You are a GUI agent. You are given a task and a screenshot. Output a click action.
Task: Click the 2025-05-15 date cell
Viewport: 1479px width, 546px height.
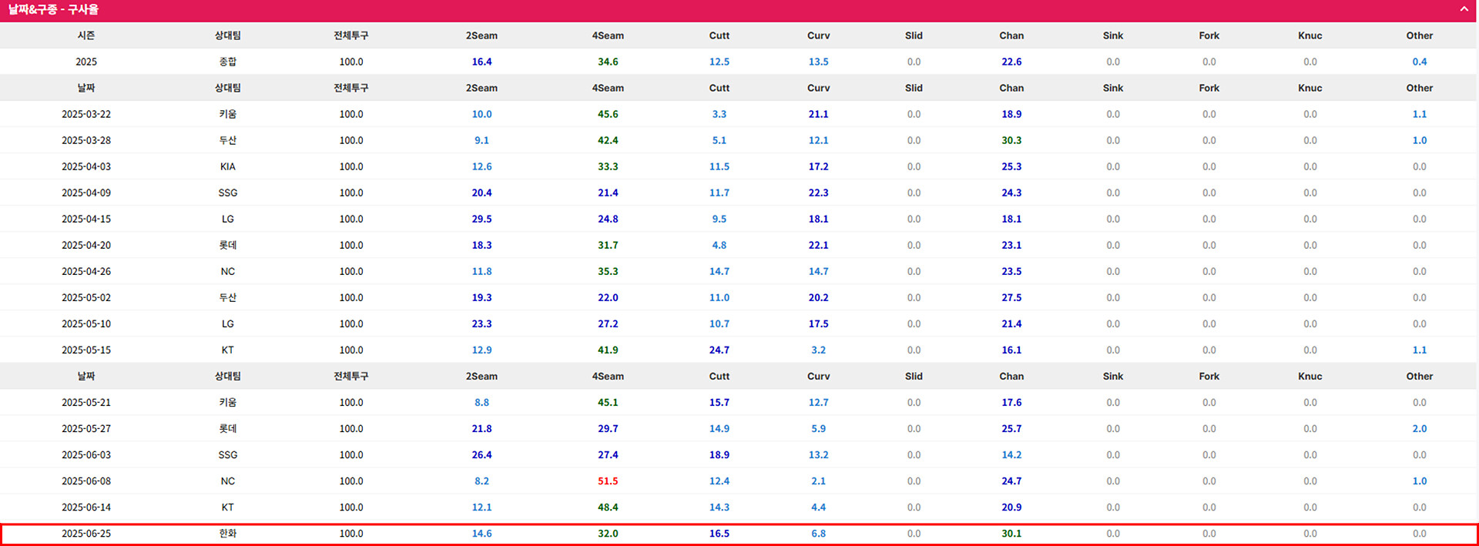(86, 350)
